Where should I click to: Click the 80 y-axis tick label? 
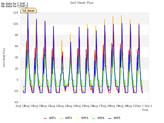16,35
